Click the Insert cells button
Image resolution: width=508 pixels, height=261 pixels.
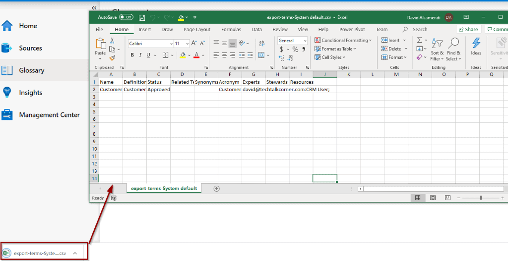(x=391, y=41)
